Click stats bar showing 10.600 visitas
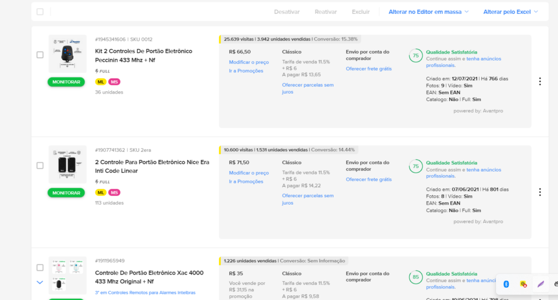 tap(289, 150)
